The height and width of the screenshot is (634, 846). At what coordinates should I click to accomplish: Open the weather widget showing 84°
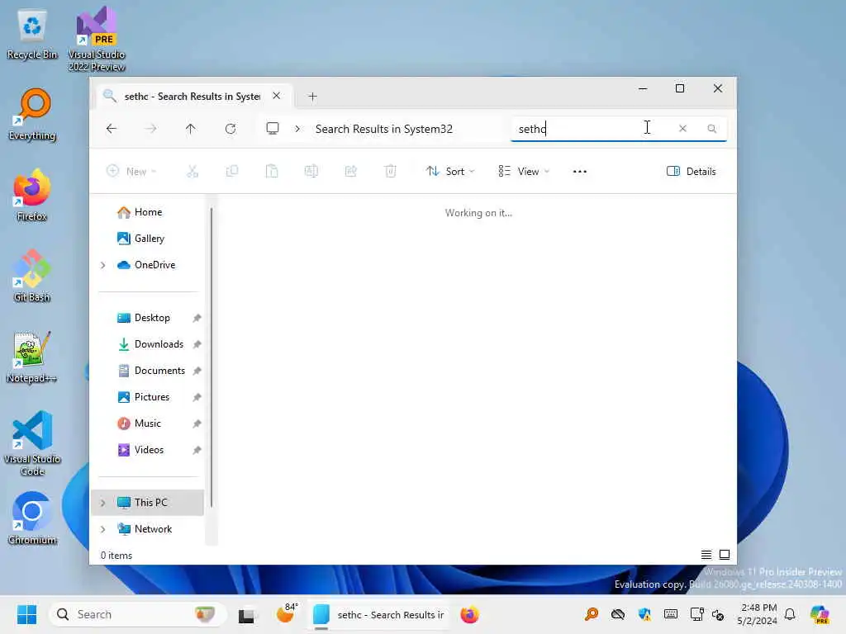287,613
